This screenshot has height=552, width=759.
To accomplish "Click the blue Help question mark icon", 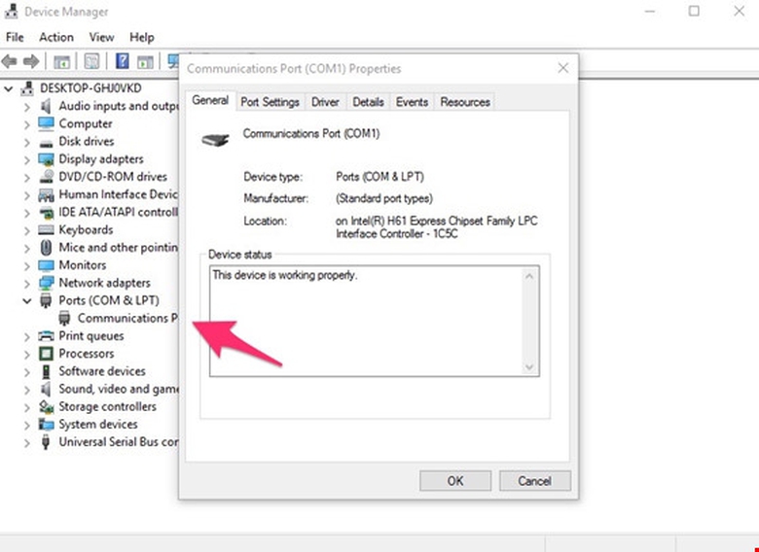I will [123, 61].
